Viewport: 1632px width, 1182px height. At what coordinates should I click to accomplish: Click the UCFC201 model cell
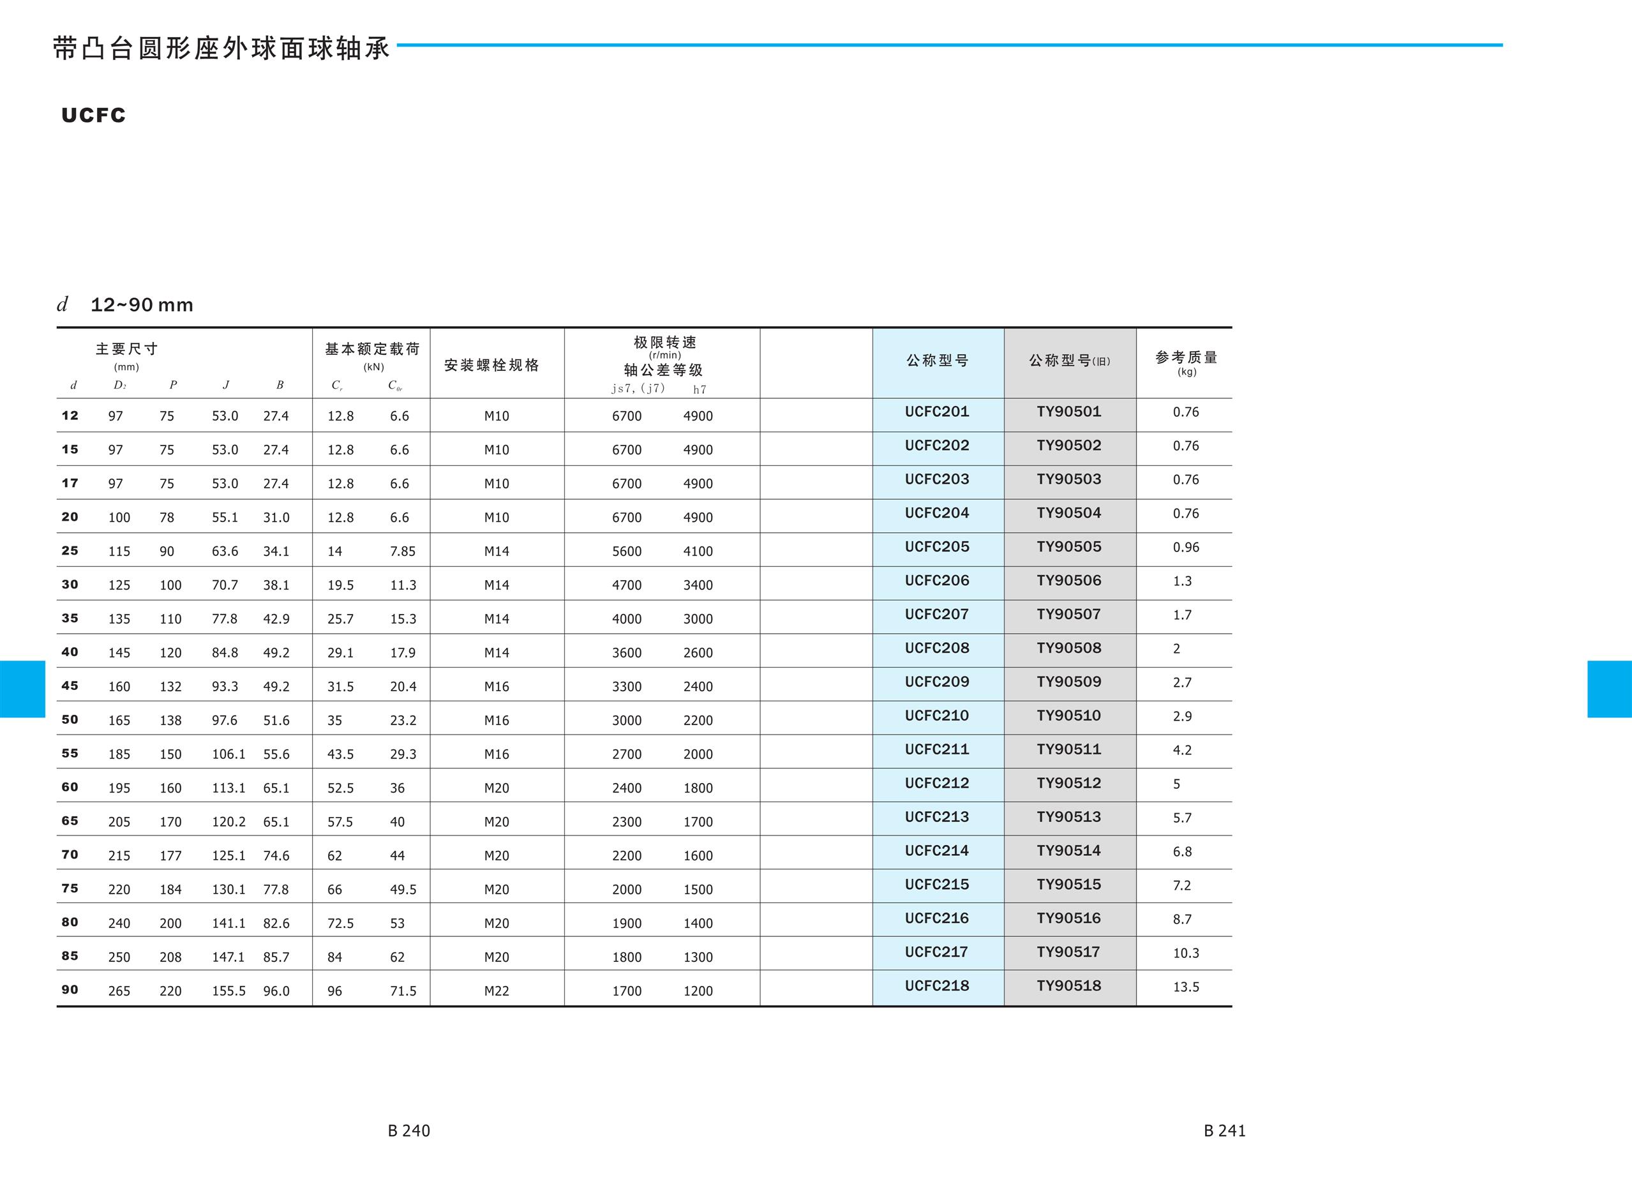pos(937,412)
